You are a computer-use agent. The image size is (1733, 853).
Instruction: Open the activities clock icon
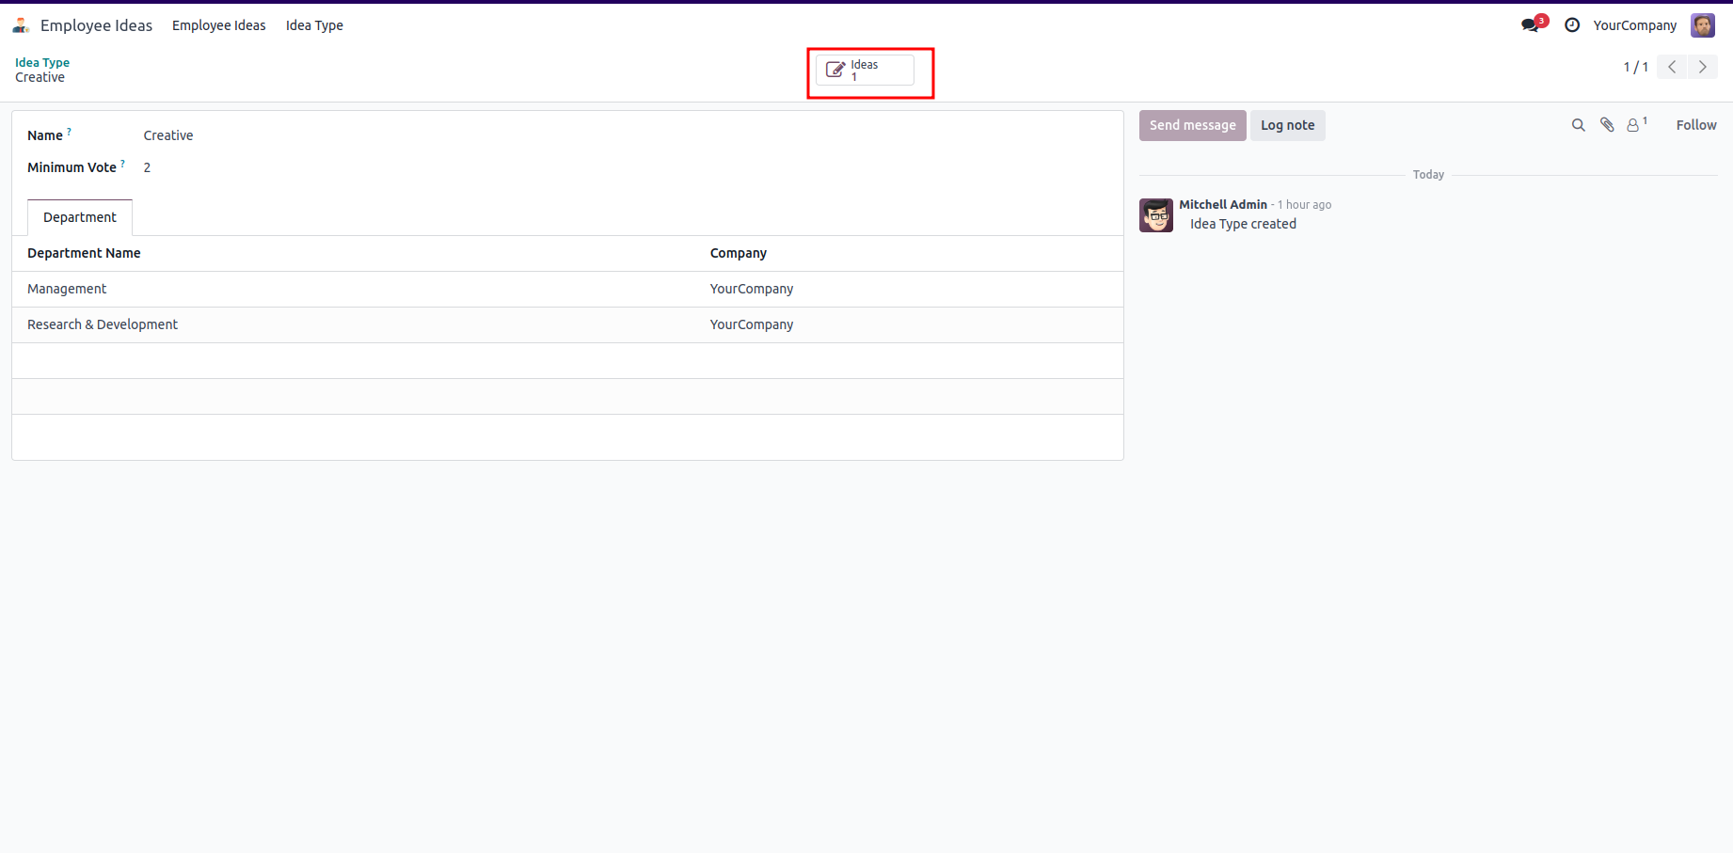click(1572, 25)
